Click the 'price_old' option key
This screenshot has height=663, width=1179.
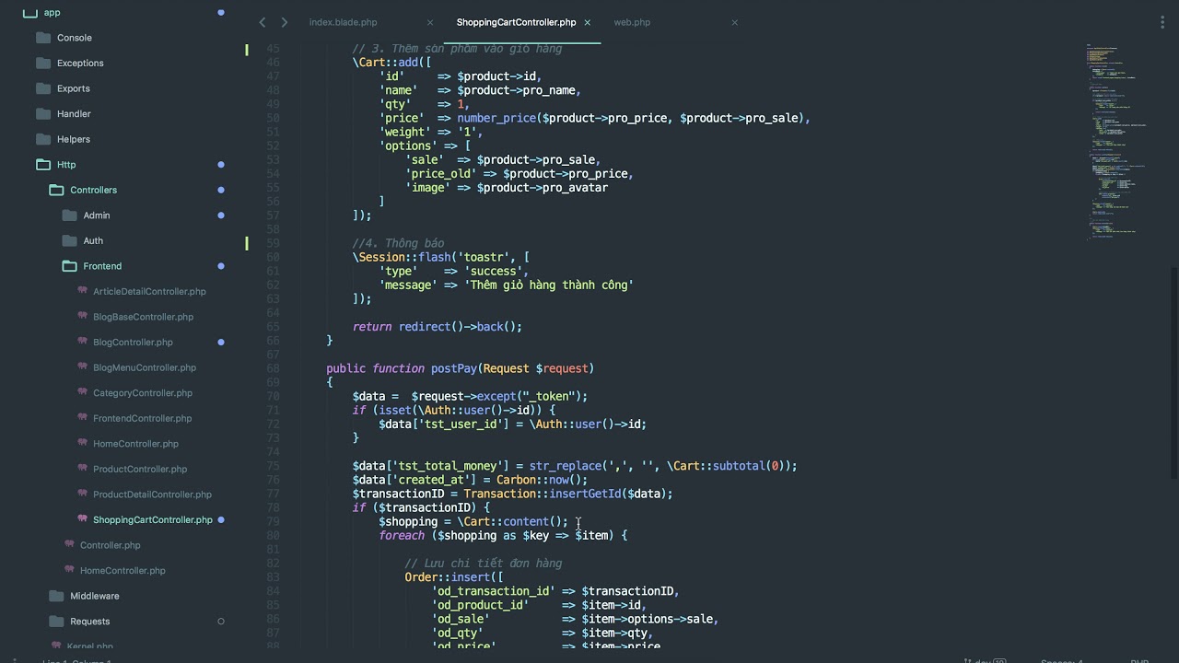440,173
